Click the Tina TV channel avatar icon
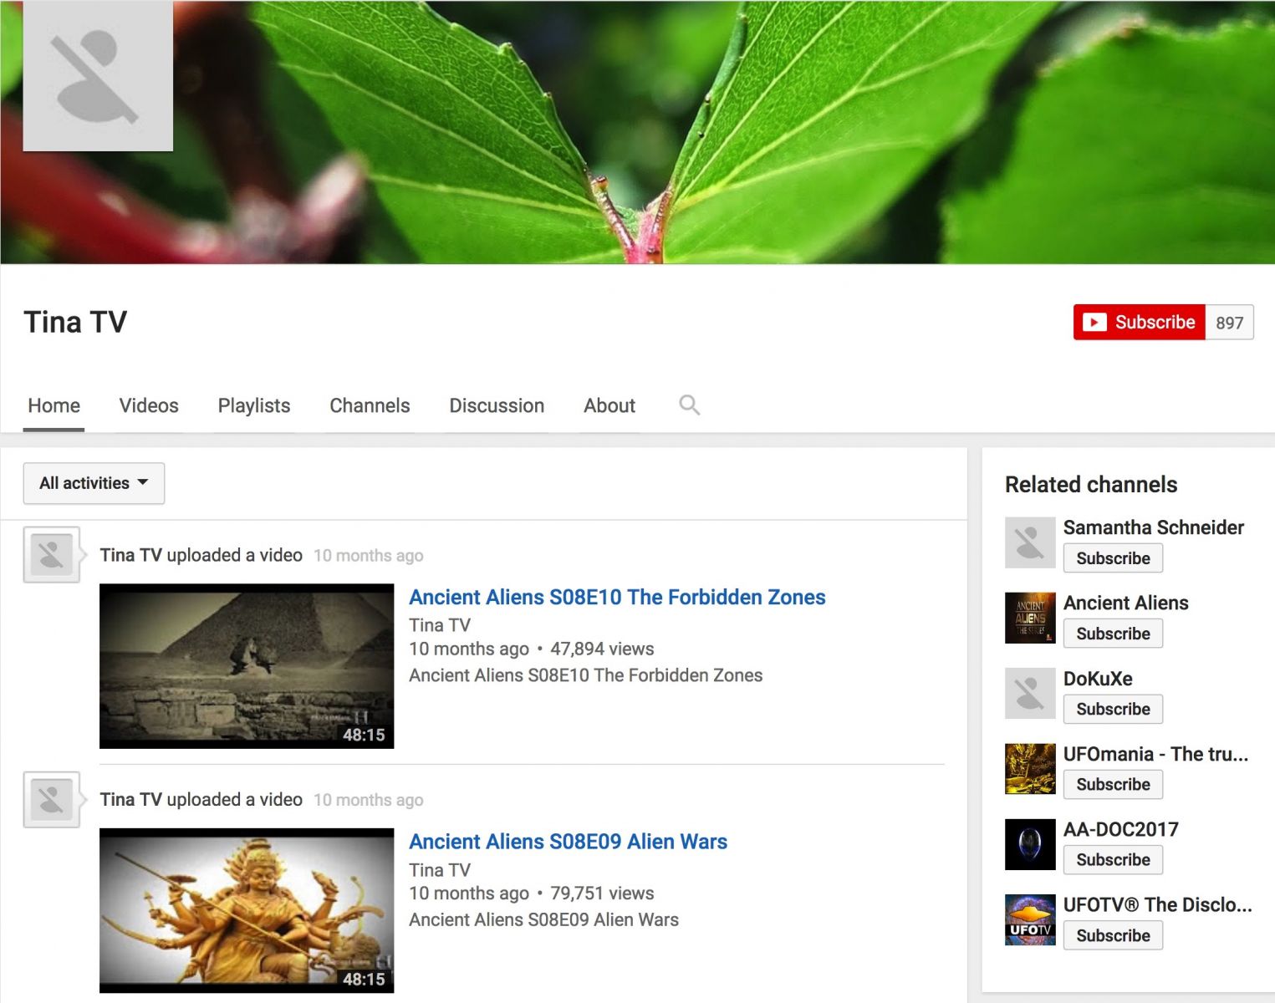This screenshot has height=1003, width=1275. (x=98, y=76)
